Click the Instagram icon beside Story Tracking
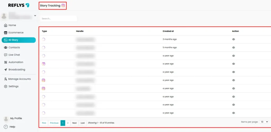 [63, 5]
